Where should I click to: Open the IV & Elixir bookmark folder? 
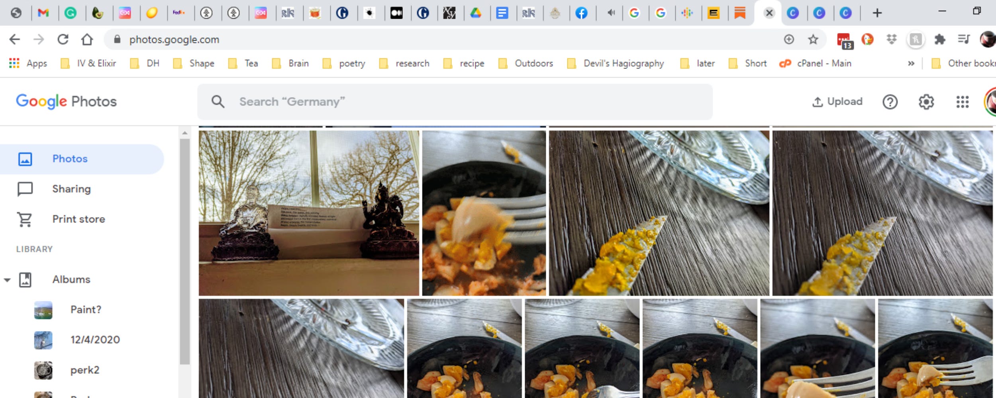[88, 63]
